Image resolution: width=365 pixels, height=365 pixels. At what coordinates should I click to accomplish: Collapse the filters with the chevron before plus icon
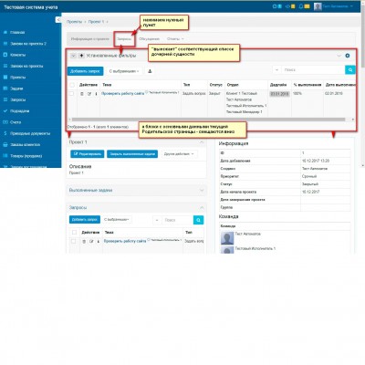73,56
